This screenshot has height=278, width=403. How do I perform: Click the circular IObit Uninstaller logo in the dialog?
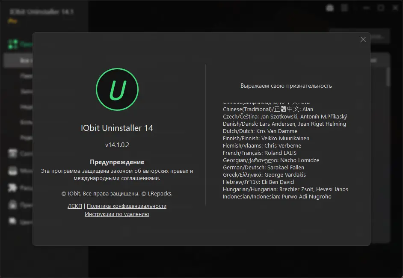tap(117, 89)
